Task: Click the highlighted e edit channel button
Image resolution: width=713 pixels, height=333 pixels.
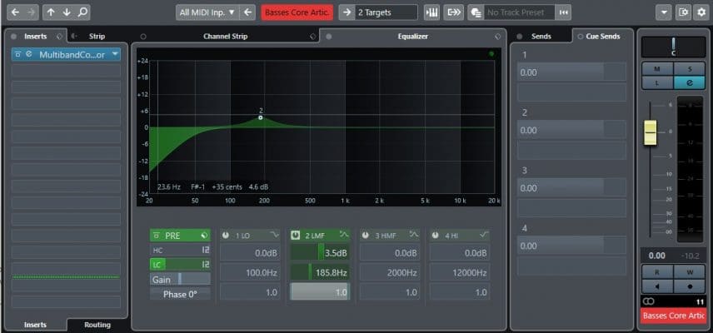Action: pyautogui.click(x=690, y=82)
